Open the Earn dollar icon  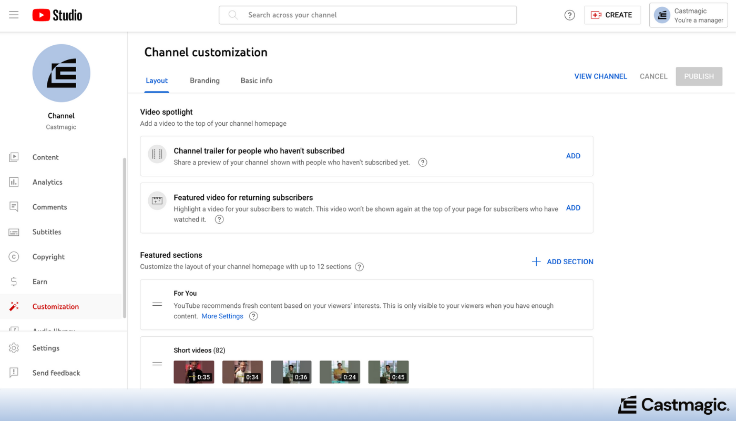(x=14, y=282)
